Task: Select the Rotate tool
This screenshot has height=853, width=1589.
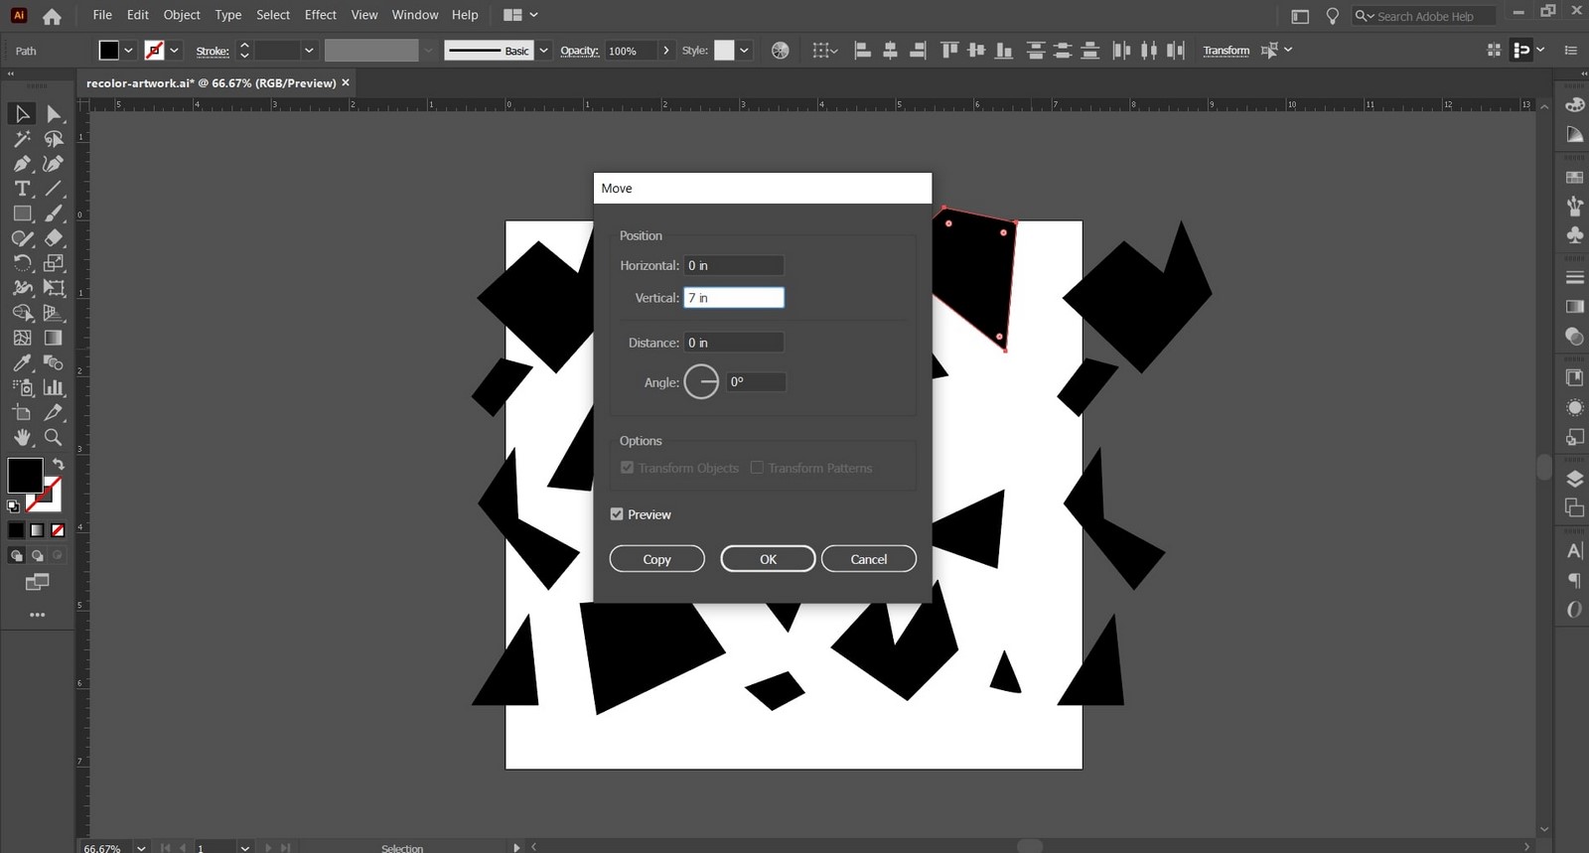Action: 22,263
